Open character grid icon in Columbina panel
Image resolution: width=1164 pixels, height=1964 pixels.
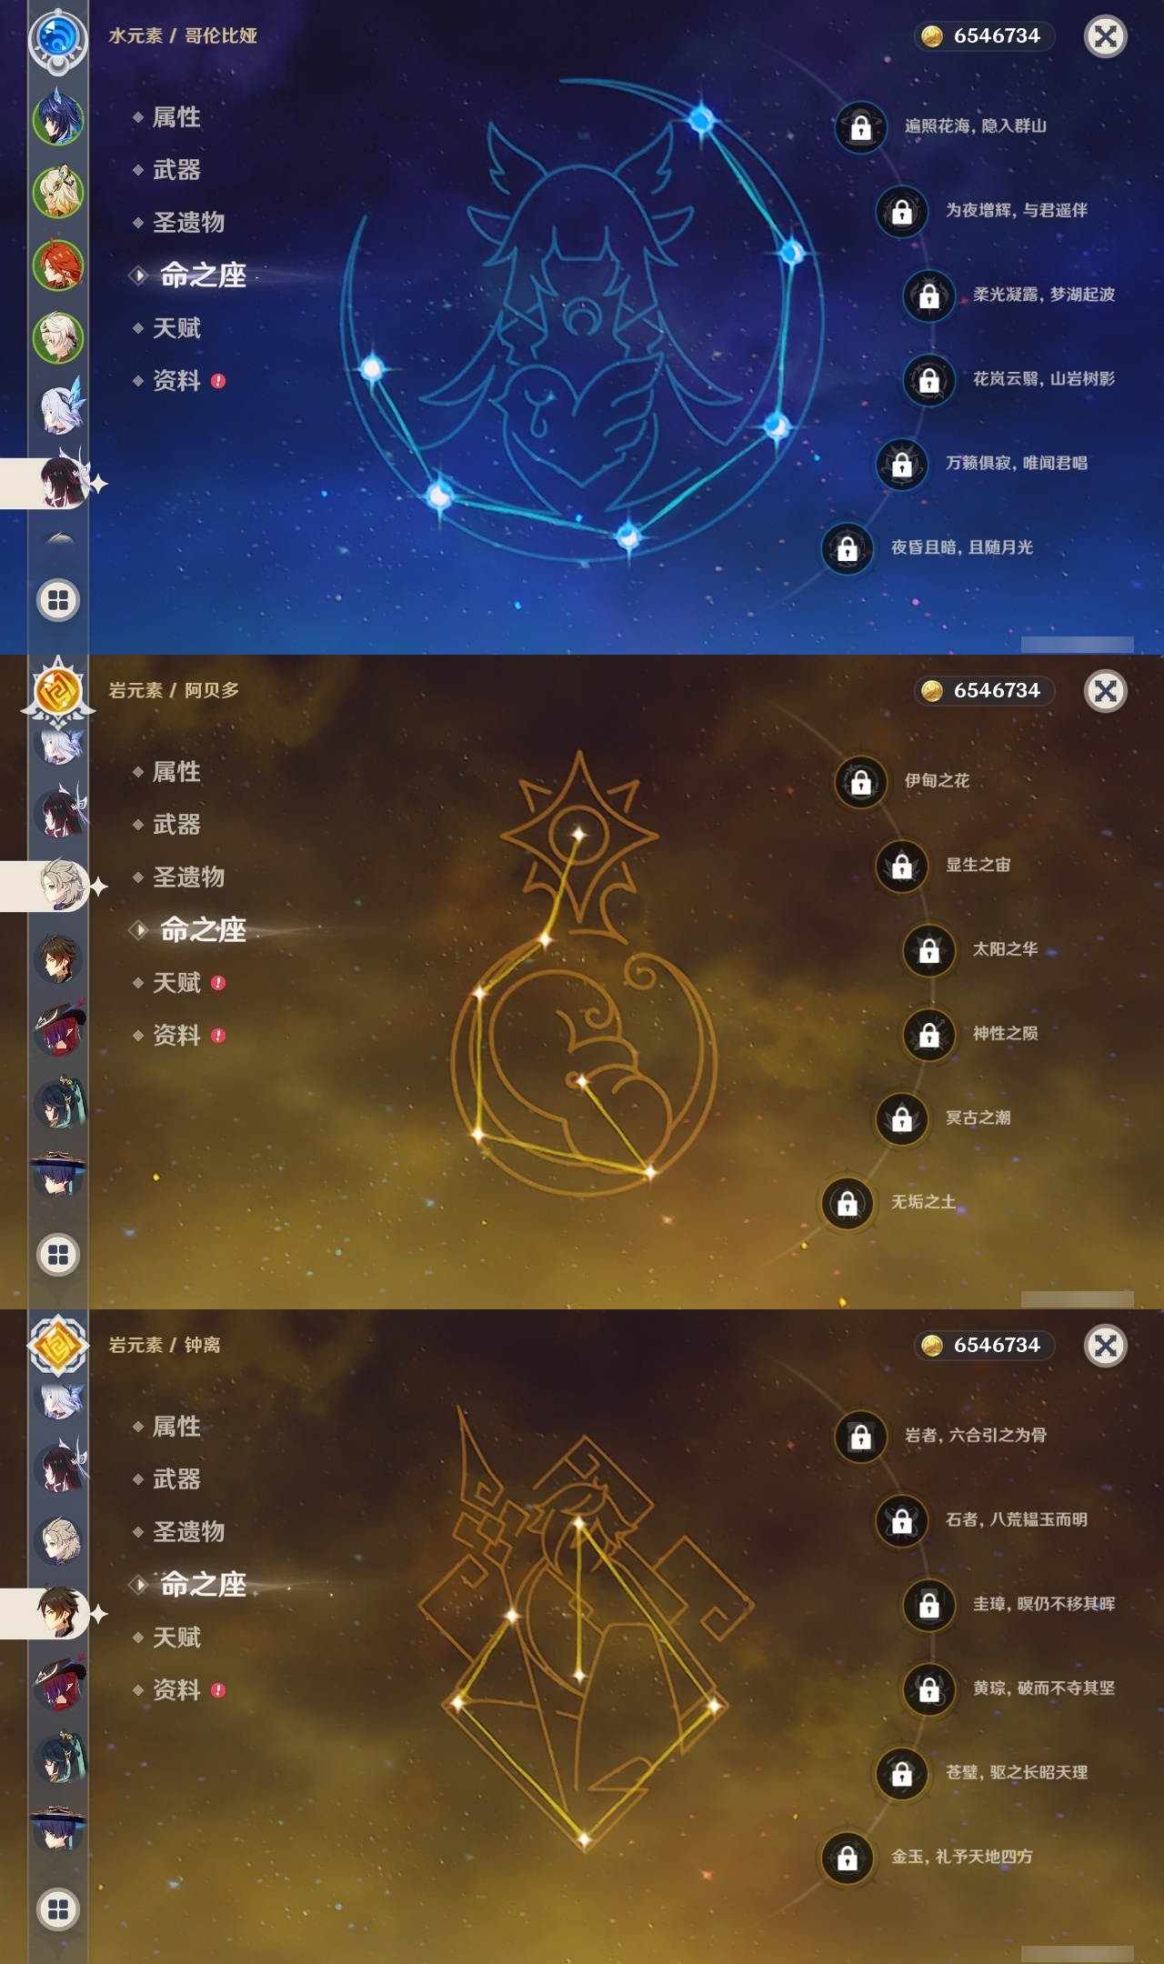(x=58, y=600)
